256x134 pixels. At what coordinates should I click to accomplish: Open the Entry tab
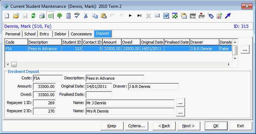pyautogui.click(x=44, y=34)
